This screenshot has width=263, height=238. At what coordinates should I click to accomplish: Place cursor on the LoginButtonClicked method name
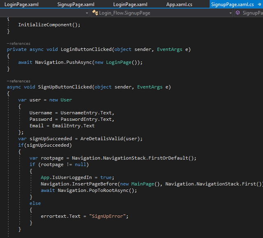[x=85, y=50]
